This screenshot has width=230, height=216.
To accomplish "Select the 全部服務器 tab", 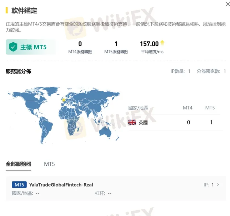I will tap(18, 164).
